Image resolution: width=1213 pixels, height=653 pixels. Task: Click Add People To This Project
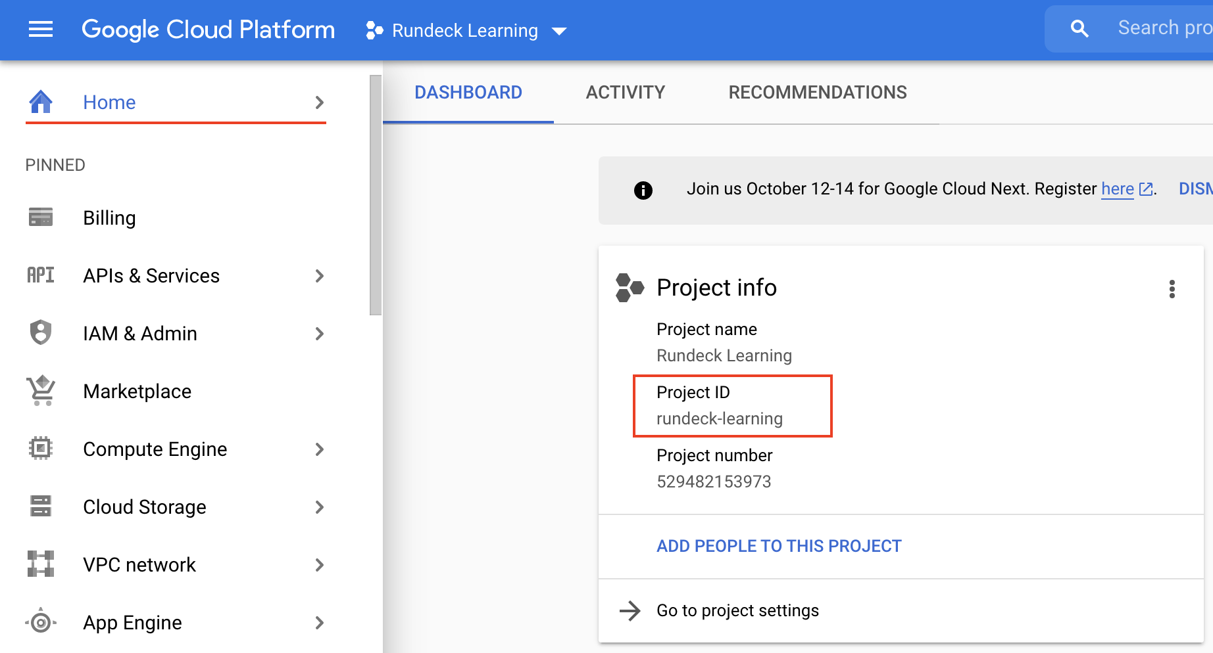click(779, 546)
